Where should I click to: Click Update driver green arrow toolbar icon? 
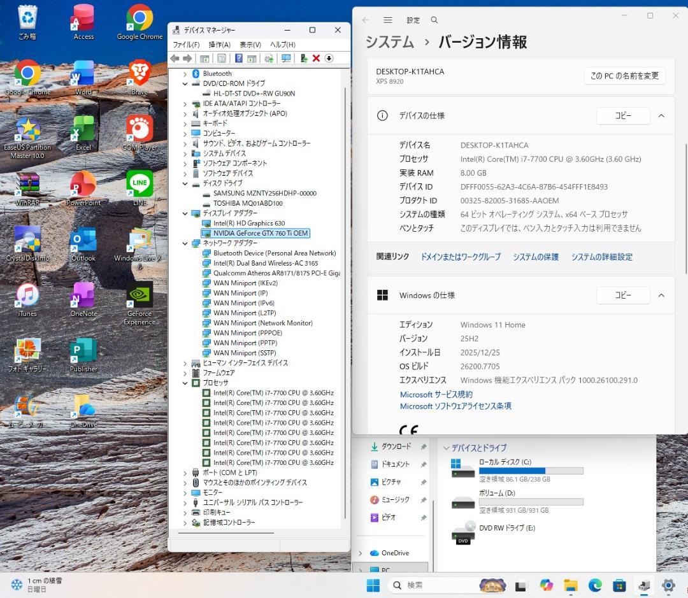(x=304, y=59)
